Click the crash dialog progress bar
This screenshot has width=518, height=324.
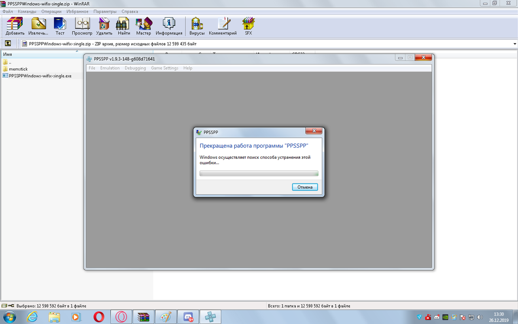259,173
